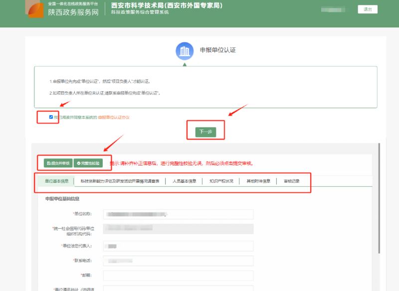Screen dimensions: 399x291
Task: Focus the 单位名称 input field
Action: (178, 214)
